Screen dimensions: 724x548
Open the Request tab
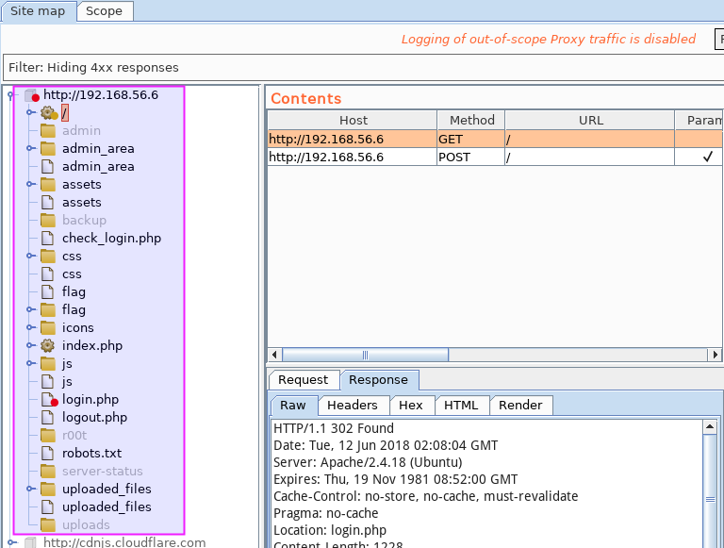(x=304, y=380)
